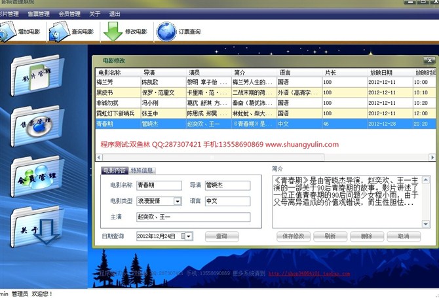Open the taobao shop link at the bottom
This screenshot has width=439, height=298.
309,273
